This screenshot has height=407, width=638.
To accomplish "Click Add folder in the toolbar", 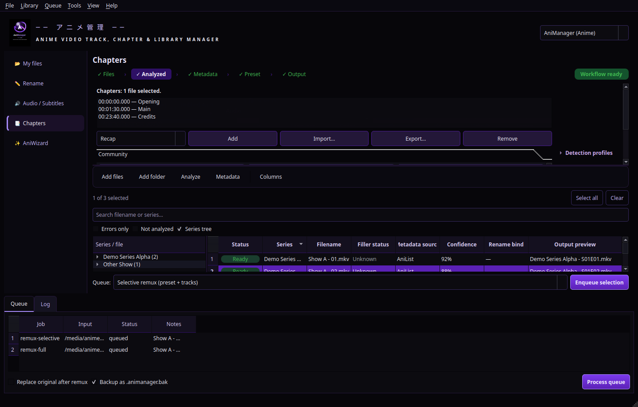I will (x=152, y=177).
